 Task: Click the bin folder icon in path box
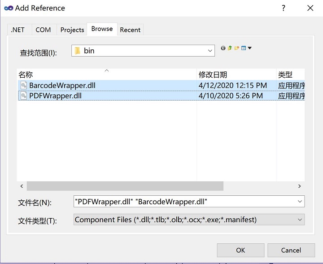[x=78, y=51]
